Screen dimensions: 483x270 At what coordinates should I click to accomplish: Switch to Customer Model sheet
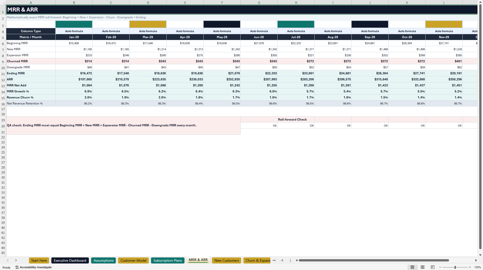(133, 260)
